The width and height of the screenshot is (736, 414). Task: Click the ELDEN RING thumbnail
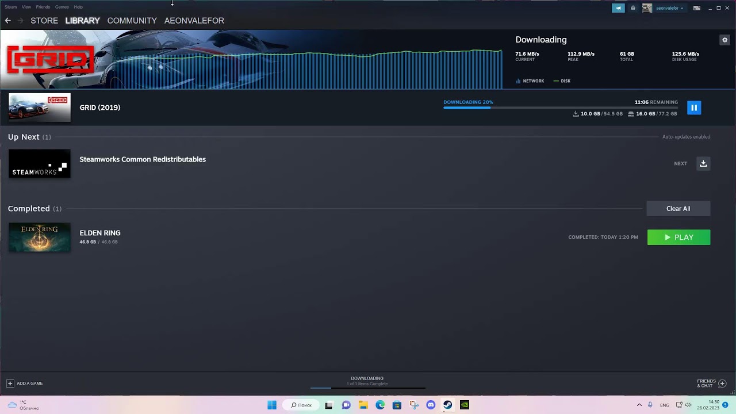40,237
